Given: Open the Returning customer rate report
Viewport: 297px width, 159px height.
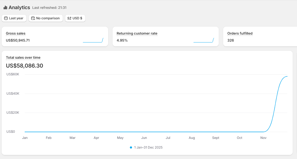Looking at the screenshot, I should click(x=137, y=34).
